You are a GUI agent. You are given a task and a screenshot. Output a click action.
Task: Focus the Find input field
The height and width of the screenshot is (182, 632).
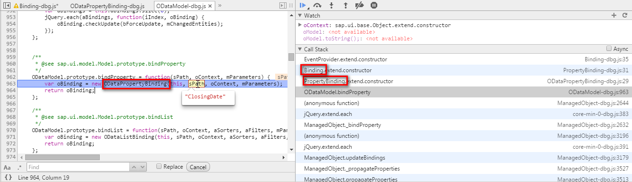pos(78,167)
